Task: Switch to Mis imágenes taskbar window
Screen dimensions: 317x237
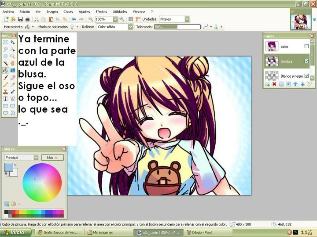Action: pos(109,233)
